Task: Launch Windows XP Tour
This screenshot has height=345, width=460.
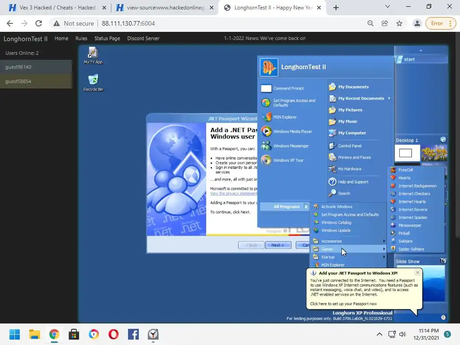Action: tap(282, 160)
